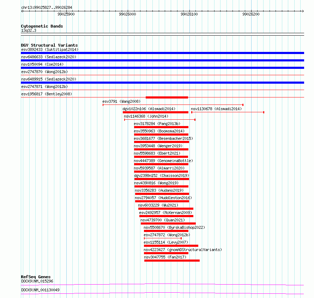Click the nsv1130678 thin red interval line
314x298 pixels.
pyautogui.click(x=228, y=112)
